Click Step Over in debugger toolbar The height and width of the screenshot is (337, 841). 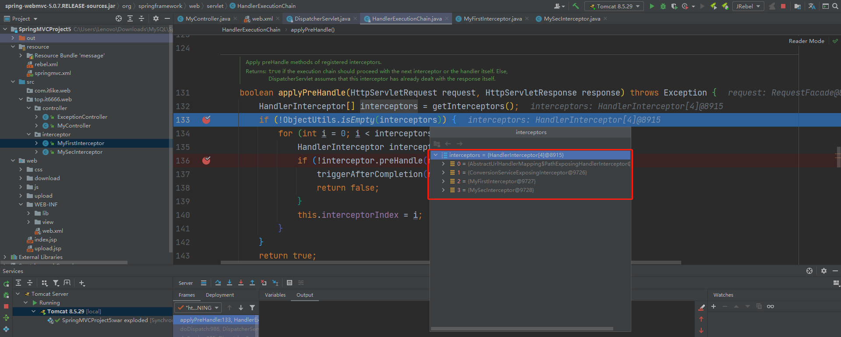pyautogui.click(x=218, y=283)
